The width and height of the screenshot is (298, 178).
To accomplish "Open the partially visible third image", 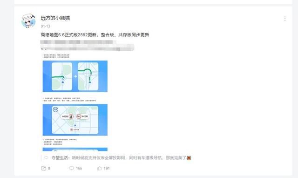I will click(x=75, y=150).
